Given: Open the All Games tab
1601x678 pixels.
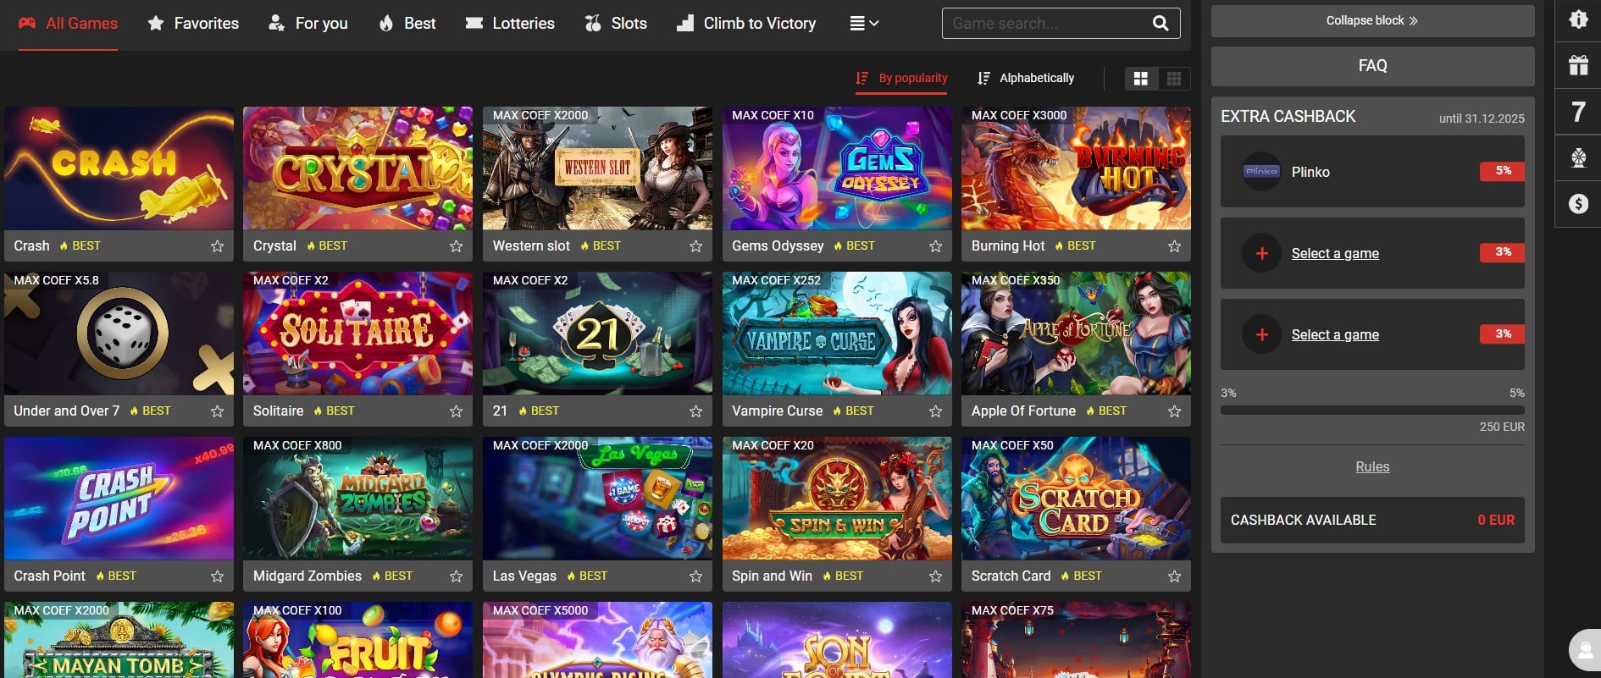Looking at the screenshot, I should pos(68,24).
